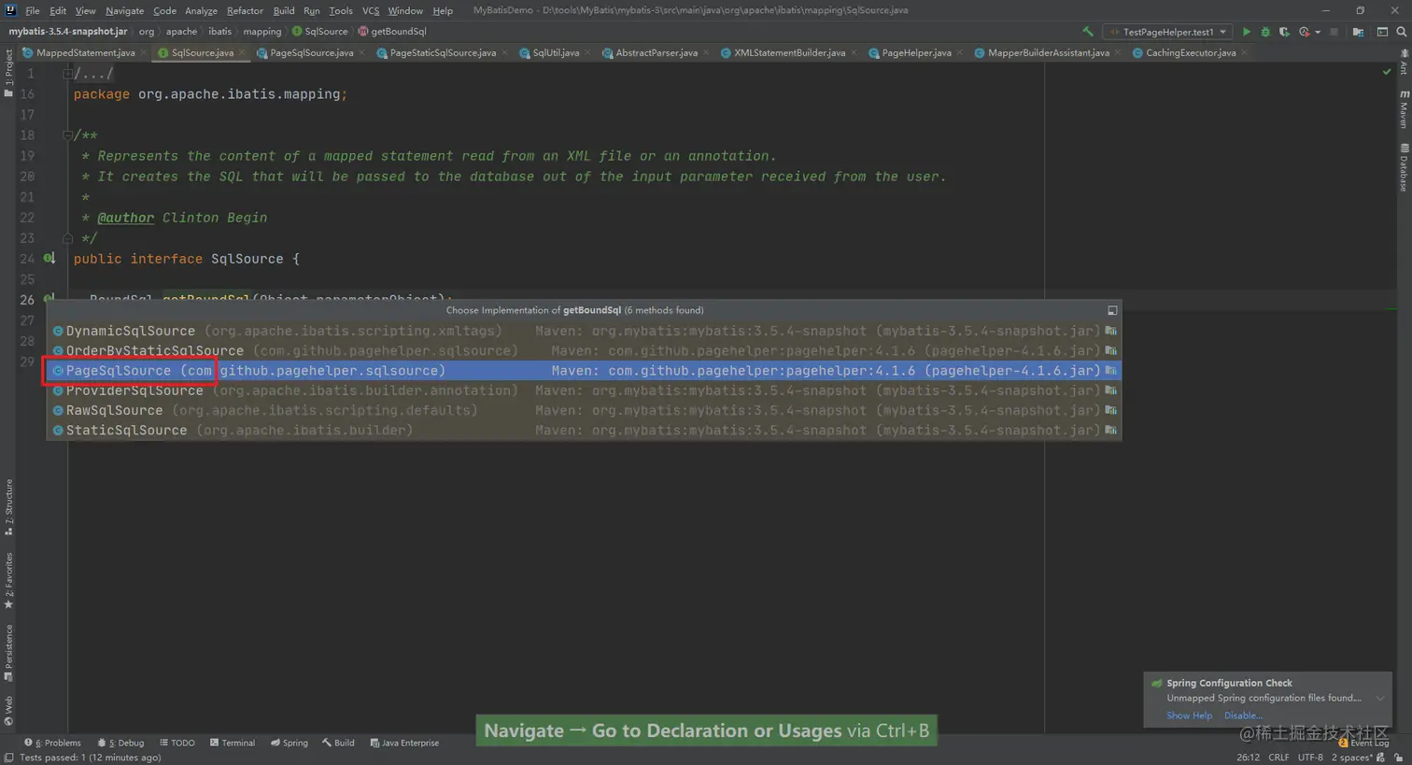
Task: Click the Run Anything window icon
Action: point(1382,32)
